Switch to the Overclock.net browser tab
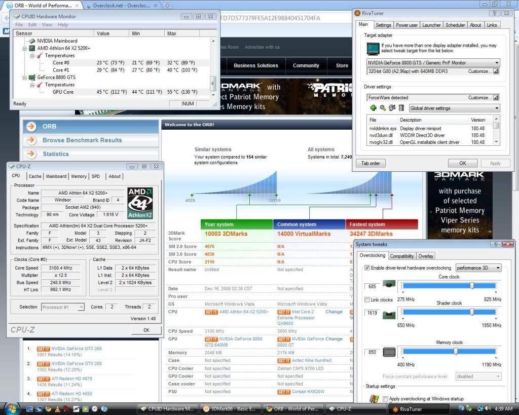 tap(121, 6)
